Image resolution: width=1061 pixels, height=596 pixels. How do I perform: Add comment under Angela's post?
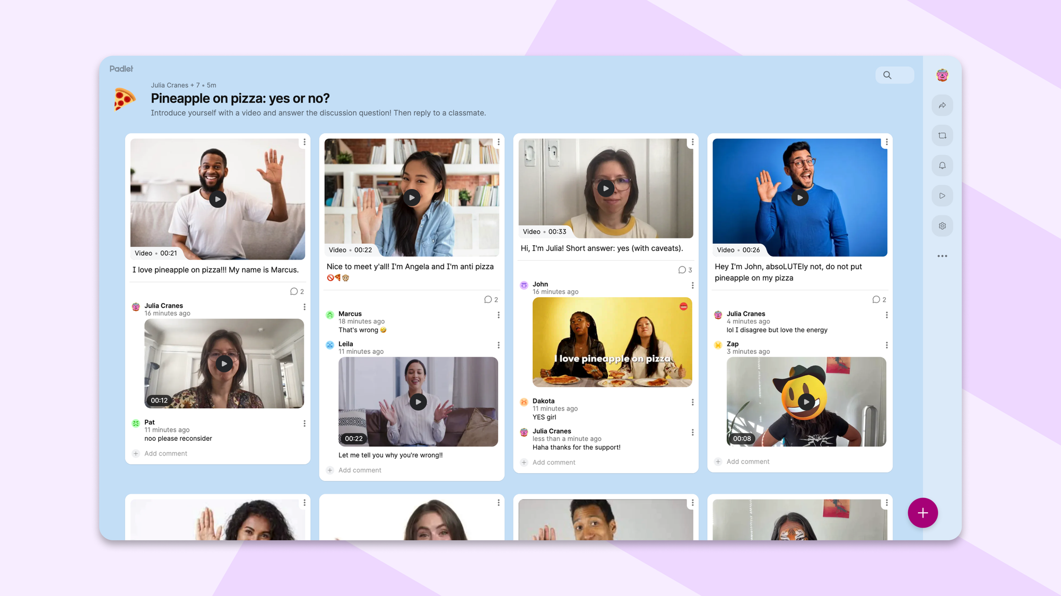click(x=360, y=470)
